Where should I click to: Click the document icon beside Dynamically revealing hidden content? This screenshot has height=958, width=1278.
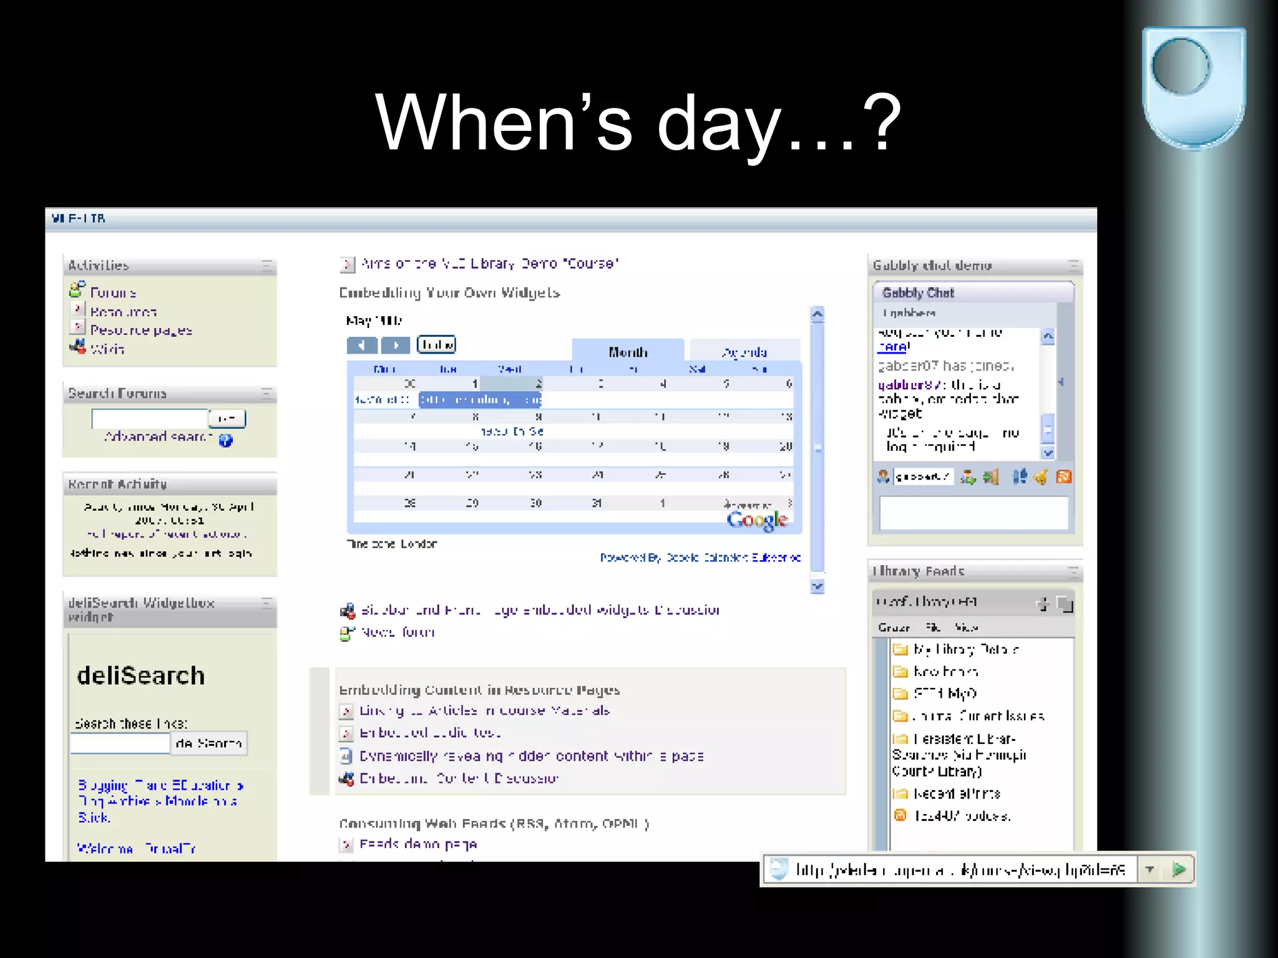point(346,756)
